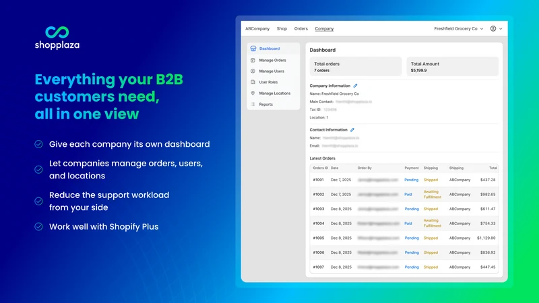Click the Orders ID column header
This screenshot has height=303, width=539.
321,168
